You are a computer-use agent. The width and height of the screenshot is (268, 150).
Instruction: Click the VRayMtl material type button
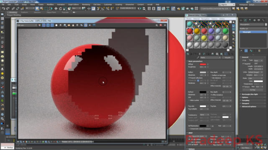pos(227,57)
